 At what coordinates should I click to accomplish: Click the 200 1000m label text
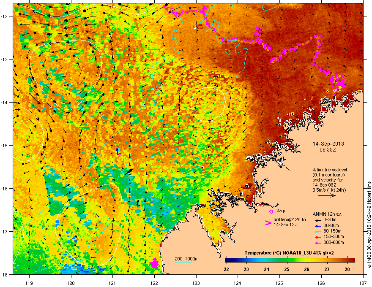[186, 259]
